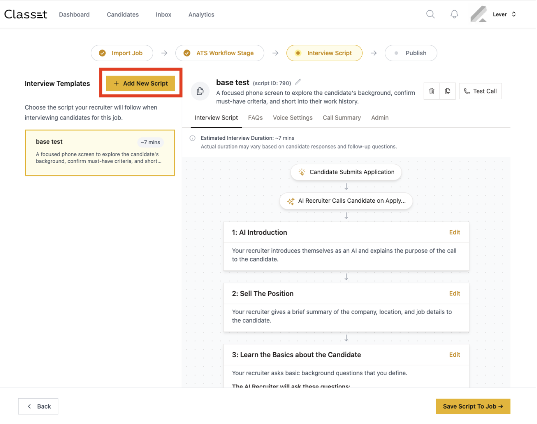Open the Analytics page
Image resolution: width=537 pixels, height=424 pixels.
(x=202, y=15)
